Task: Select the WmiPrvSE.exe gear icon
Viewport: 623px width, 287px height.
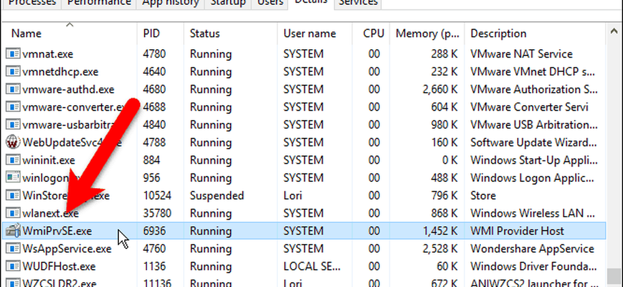Action: coord(12,231)
